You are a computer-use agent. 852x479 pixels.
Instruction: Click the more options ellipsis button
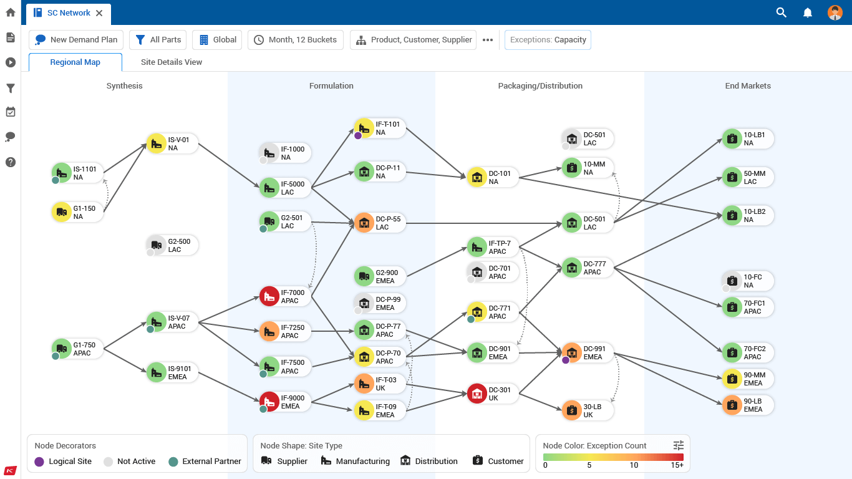[488, 40]
